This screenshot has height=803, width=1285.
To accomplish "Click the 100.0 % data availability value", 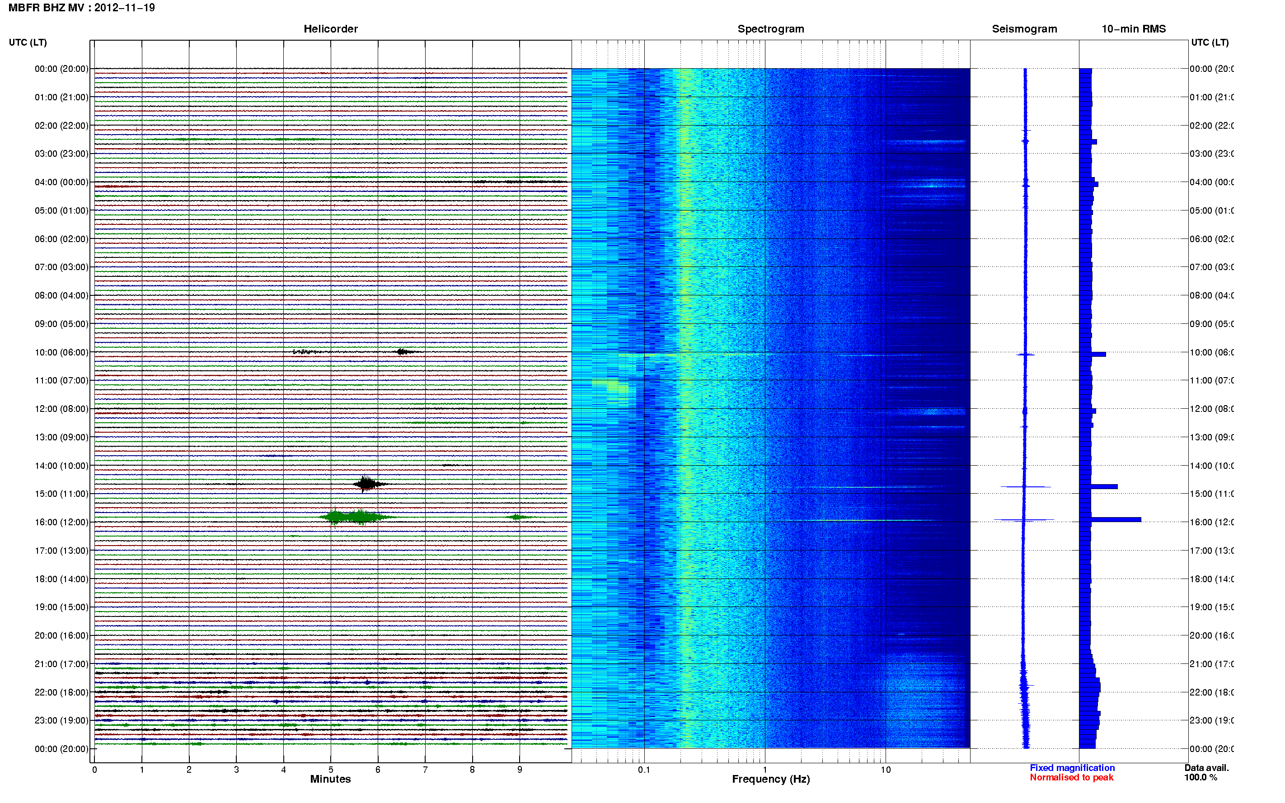I will tap(1200, 778).
